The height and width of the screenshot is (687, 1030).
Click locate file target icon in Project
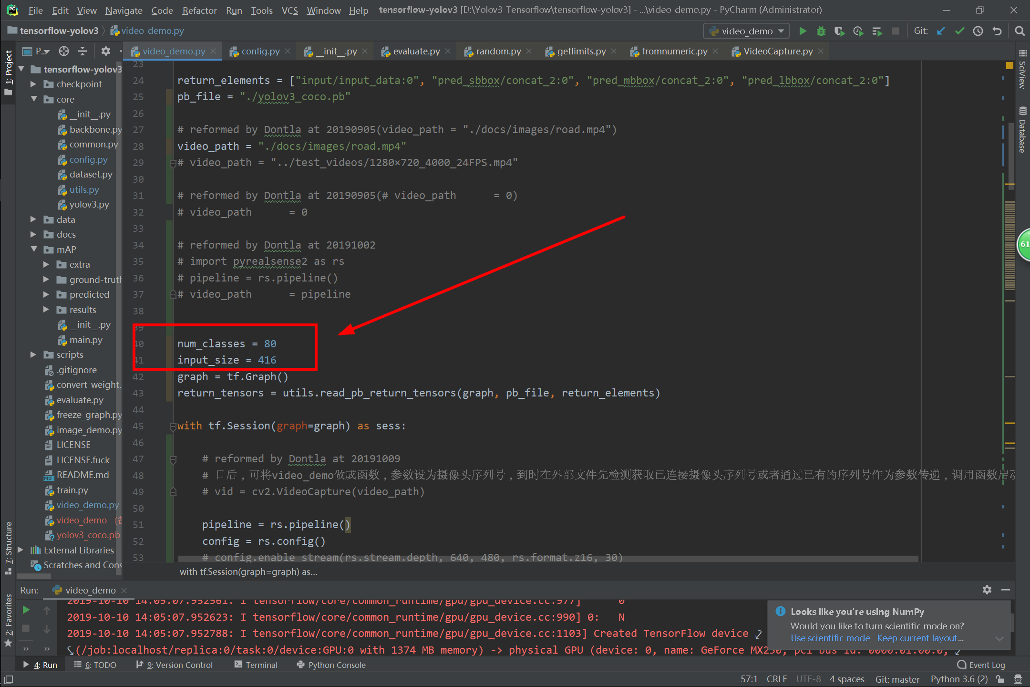pos(64,51)
